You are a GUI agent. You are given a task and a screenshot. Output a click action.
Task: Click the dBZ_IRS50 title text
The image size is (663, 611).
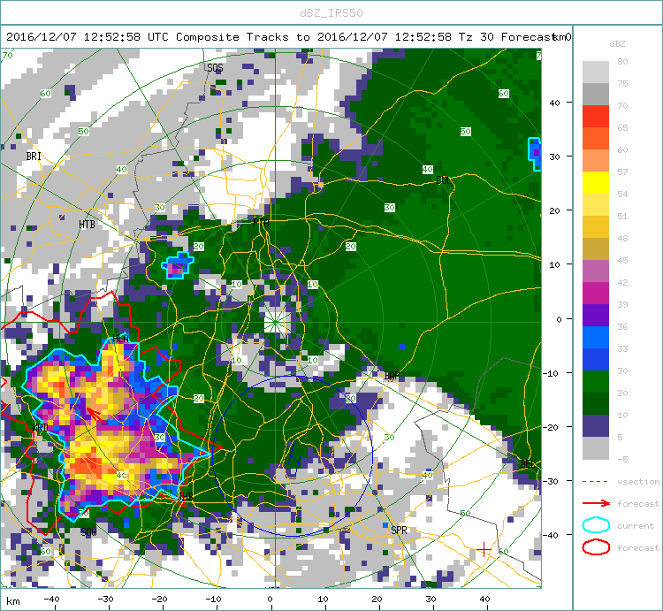coord(331,13)
